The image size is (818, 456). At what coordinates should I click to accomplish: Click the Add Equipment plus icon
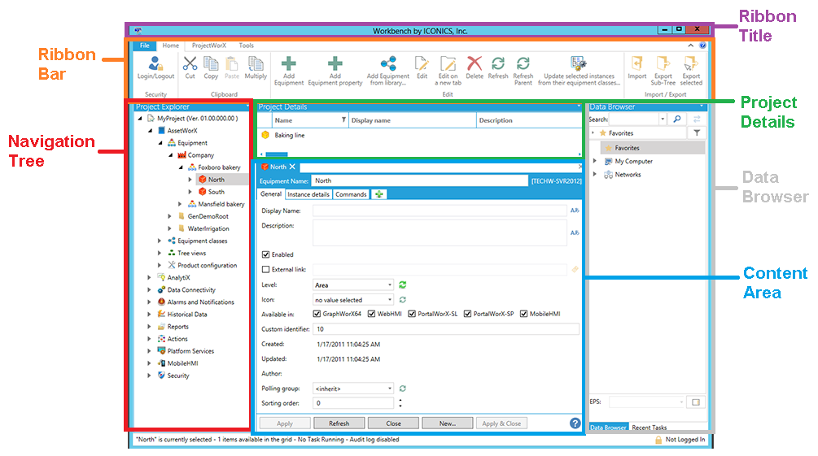[289, 64]
